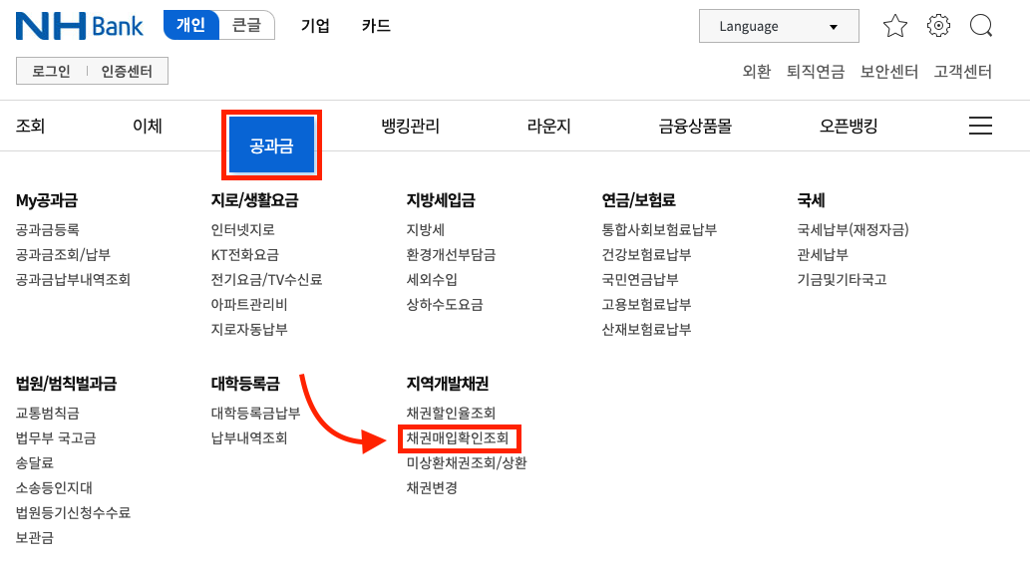The height and width of the screenshot is (568, 1030).
Task: Open the 고객센터 link
Action: pyautogui.click(x=963, y=71)
